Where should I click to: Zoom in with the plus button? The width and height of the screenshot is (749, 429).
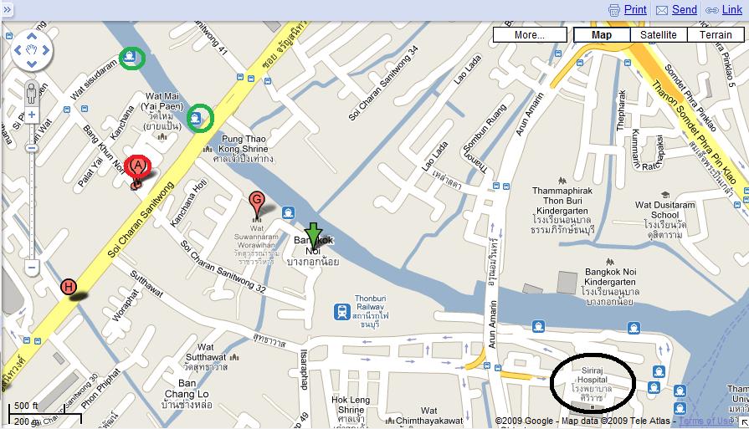click(32, 115)
